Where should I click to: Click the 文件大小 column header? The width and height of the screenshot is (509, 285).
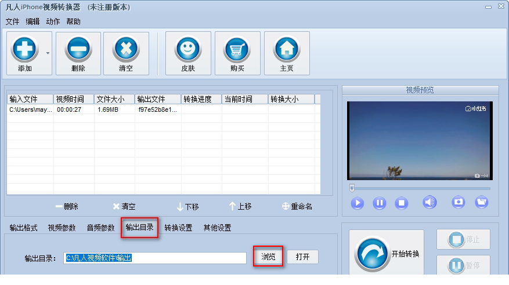(x=114, y=99)
